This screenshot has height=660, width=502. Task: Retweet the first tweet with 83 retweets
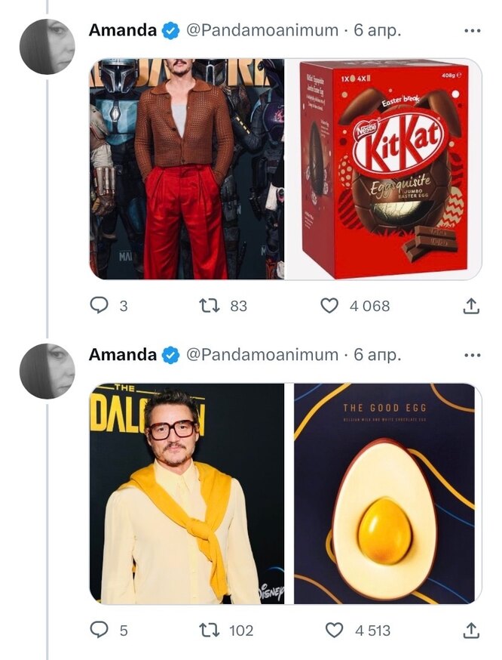(x=207, y=305)
